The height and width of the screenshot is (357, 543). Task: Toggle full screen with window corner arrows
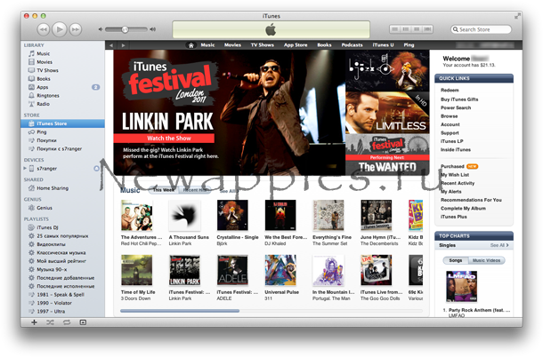pyautogui.click(x=517, y=16)
